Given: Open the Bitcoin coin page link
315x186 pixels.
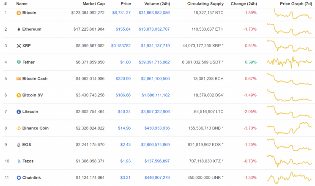Looking at the screenshot, I should point(29,13).
